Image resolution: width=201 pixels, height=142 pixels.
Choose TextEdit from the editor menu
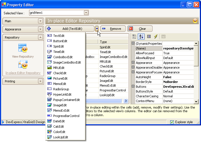pyautogui.click(x=66, y=35)
